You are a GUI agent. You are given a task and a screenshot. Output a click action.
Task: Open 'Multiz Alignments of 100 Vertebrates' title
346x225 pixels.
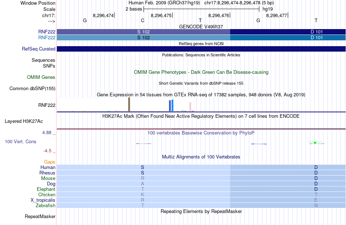click(201, 157)
